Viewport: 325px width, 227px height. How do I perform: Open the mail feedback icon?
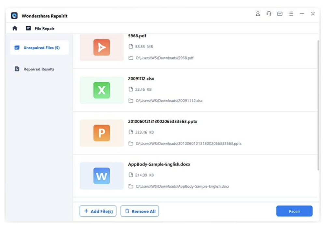click(x=280, y=14)
